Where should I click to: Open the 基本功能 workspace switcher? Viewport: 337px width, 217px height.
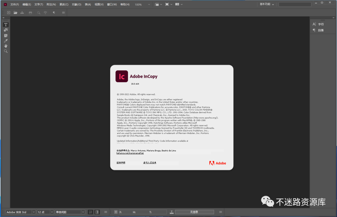(267, 4)
